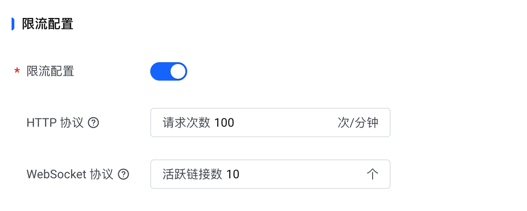The height and width of the screenshot is (211, 527).
Task: Click the white knob on the 限流配置 switch
Action: tap(178, 71)
